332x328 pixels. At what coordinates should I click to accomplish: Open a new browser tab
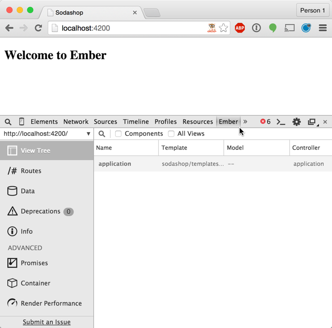point(152,12)
